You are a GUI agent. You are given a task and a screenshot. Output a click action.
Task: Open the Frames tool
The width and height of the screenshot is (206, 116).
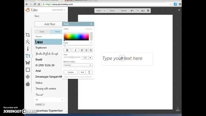28,70
